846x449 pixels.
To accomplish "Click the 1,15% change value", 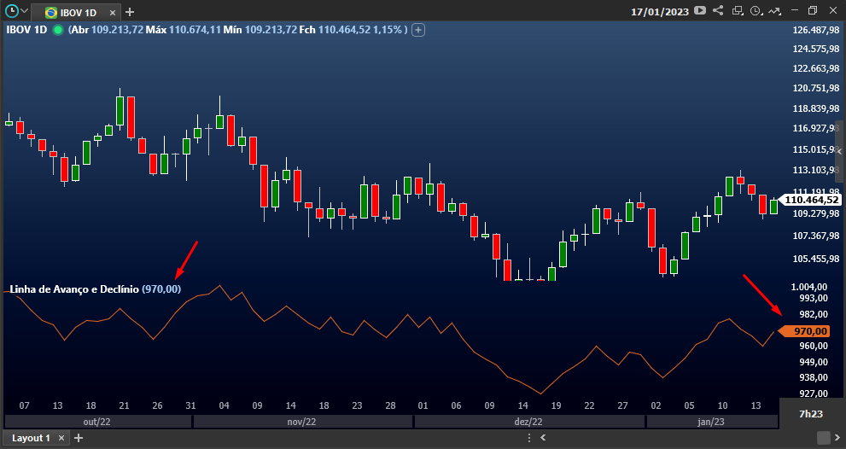I will click(388, 30).
